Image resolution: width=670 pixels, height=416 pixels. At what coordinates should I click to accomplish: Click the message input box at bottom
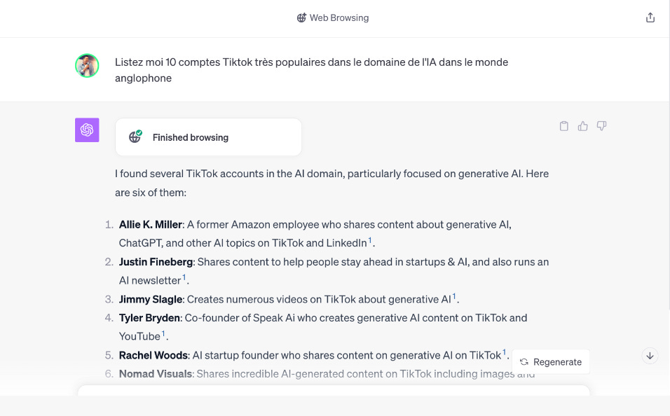point(334,390)
